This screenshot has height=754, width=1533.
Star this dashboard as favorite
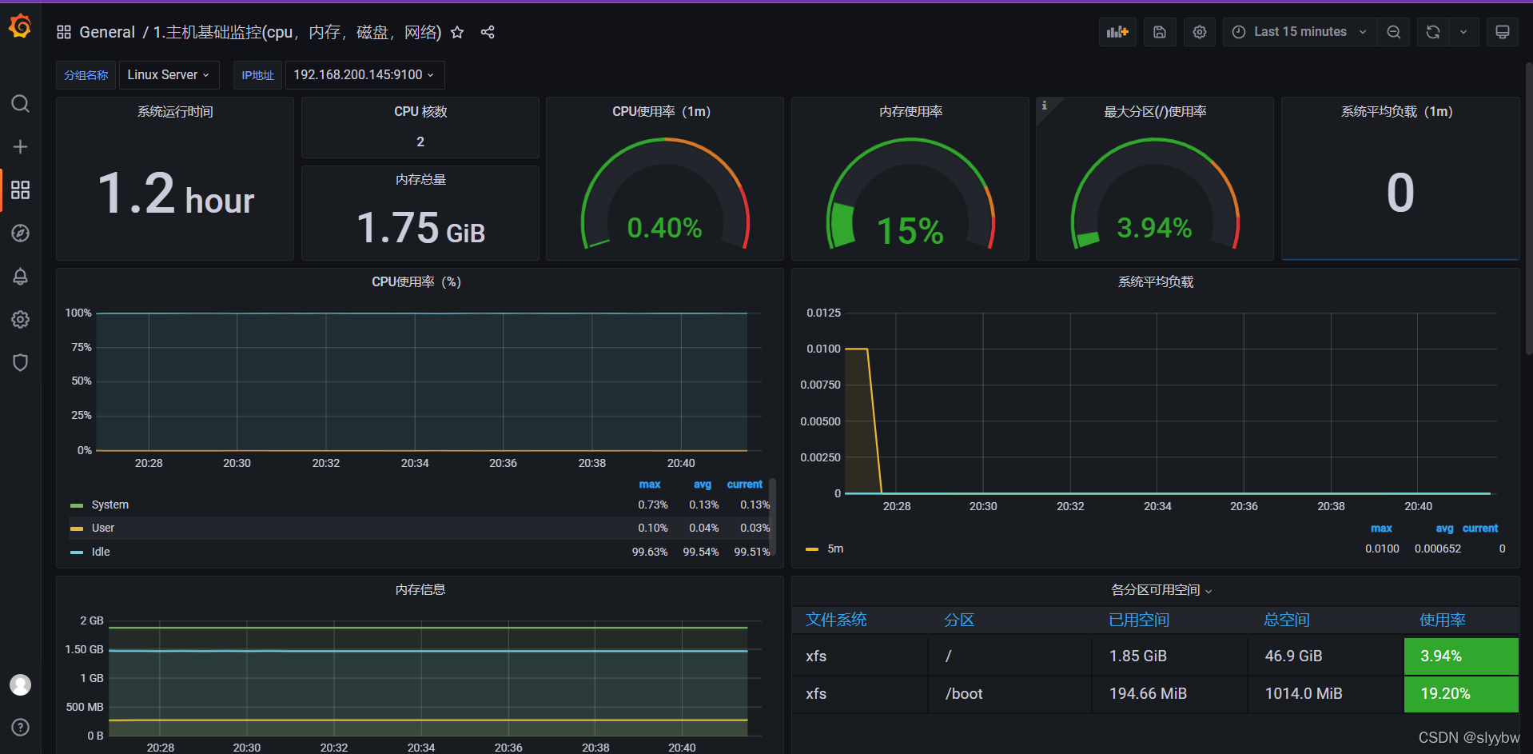[457, 32]
